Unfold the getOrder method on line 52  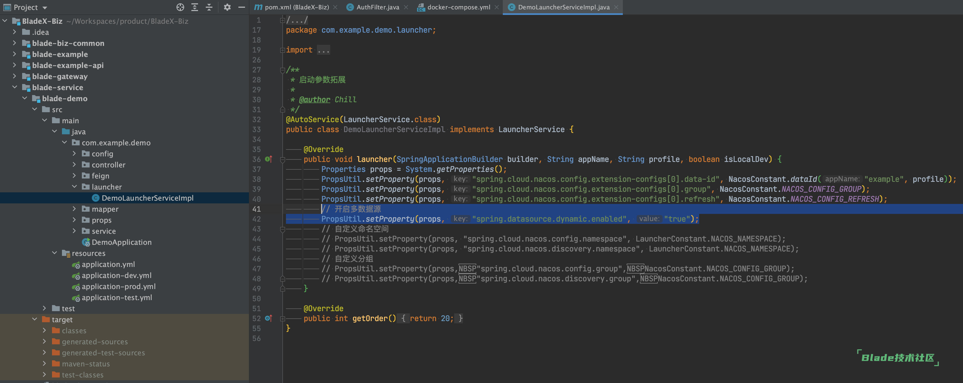283,319
